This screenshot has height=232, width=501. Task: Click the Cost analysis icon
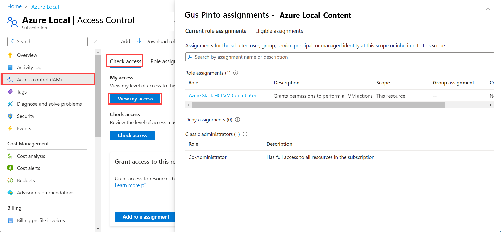(10, 156)
